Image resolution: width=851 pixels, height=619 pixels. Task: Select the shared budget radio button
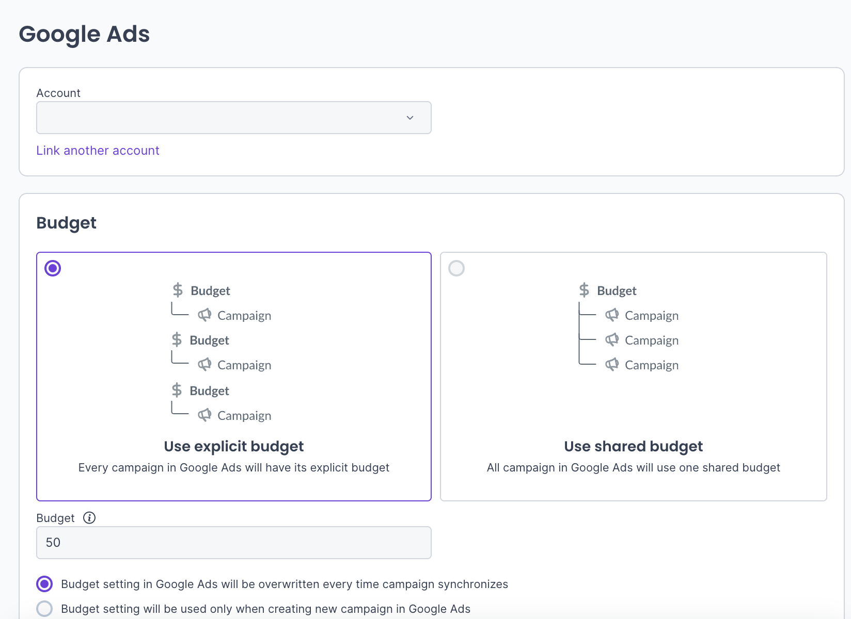click(x=456, y=268)
